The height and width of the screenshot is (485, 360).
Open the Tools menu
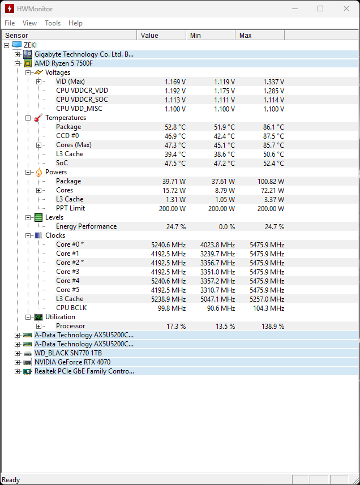[x=53, y=23]
